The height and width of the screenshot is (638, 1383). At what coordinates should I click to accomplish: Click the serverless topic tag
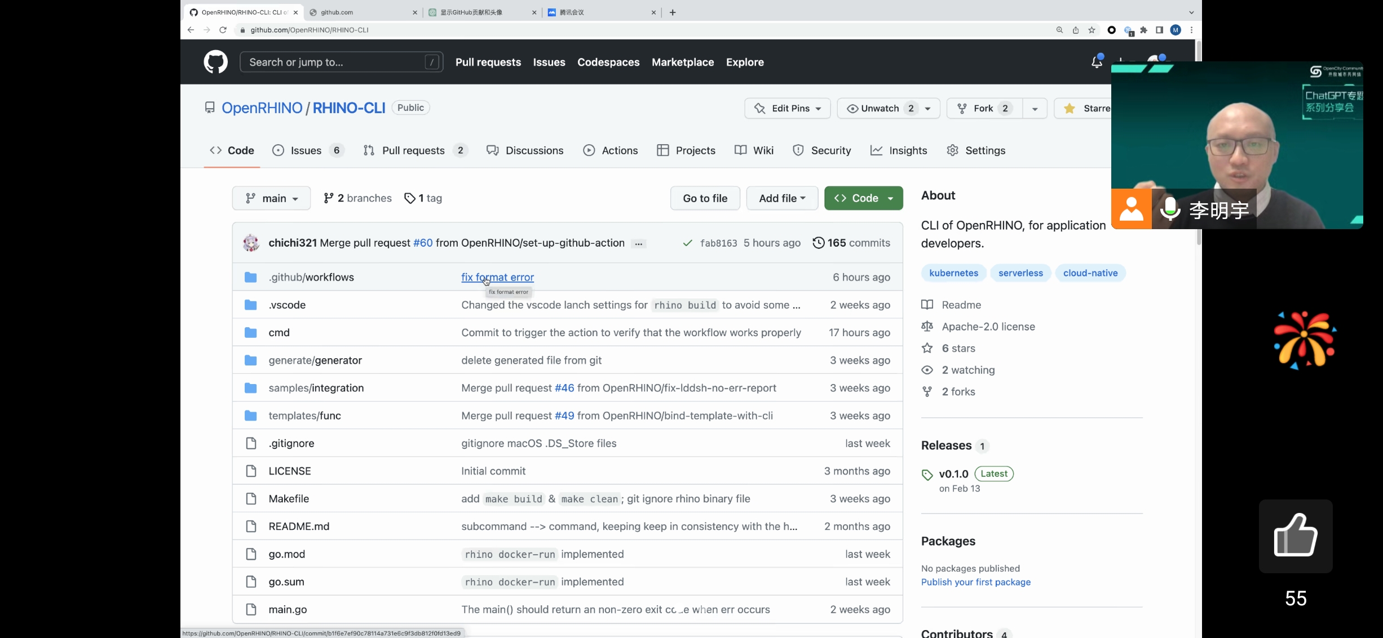point(1020,273)
